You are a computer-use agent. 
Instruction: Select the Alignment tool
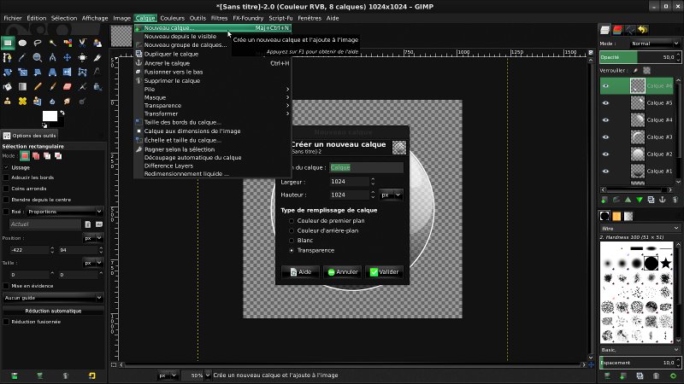(82, 57)
